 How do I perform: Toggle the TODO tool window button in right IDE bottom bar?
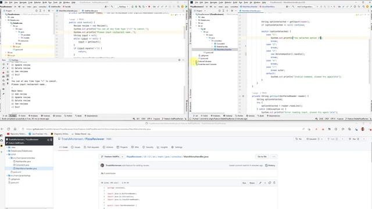(x=205, y=116)
